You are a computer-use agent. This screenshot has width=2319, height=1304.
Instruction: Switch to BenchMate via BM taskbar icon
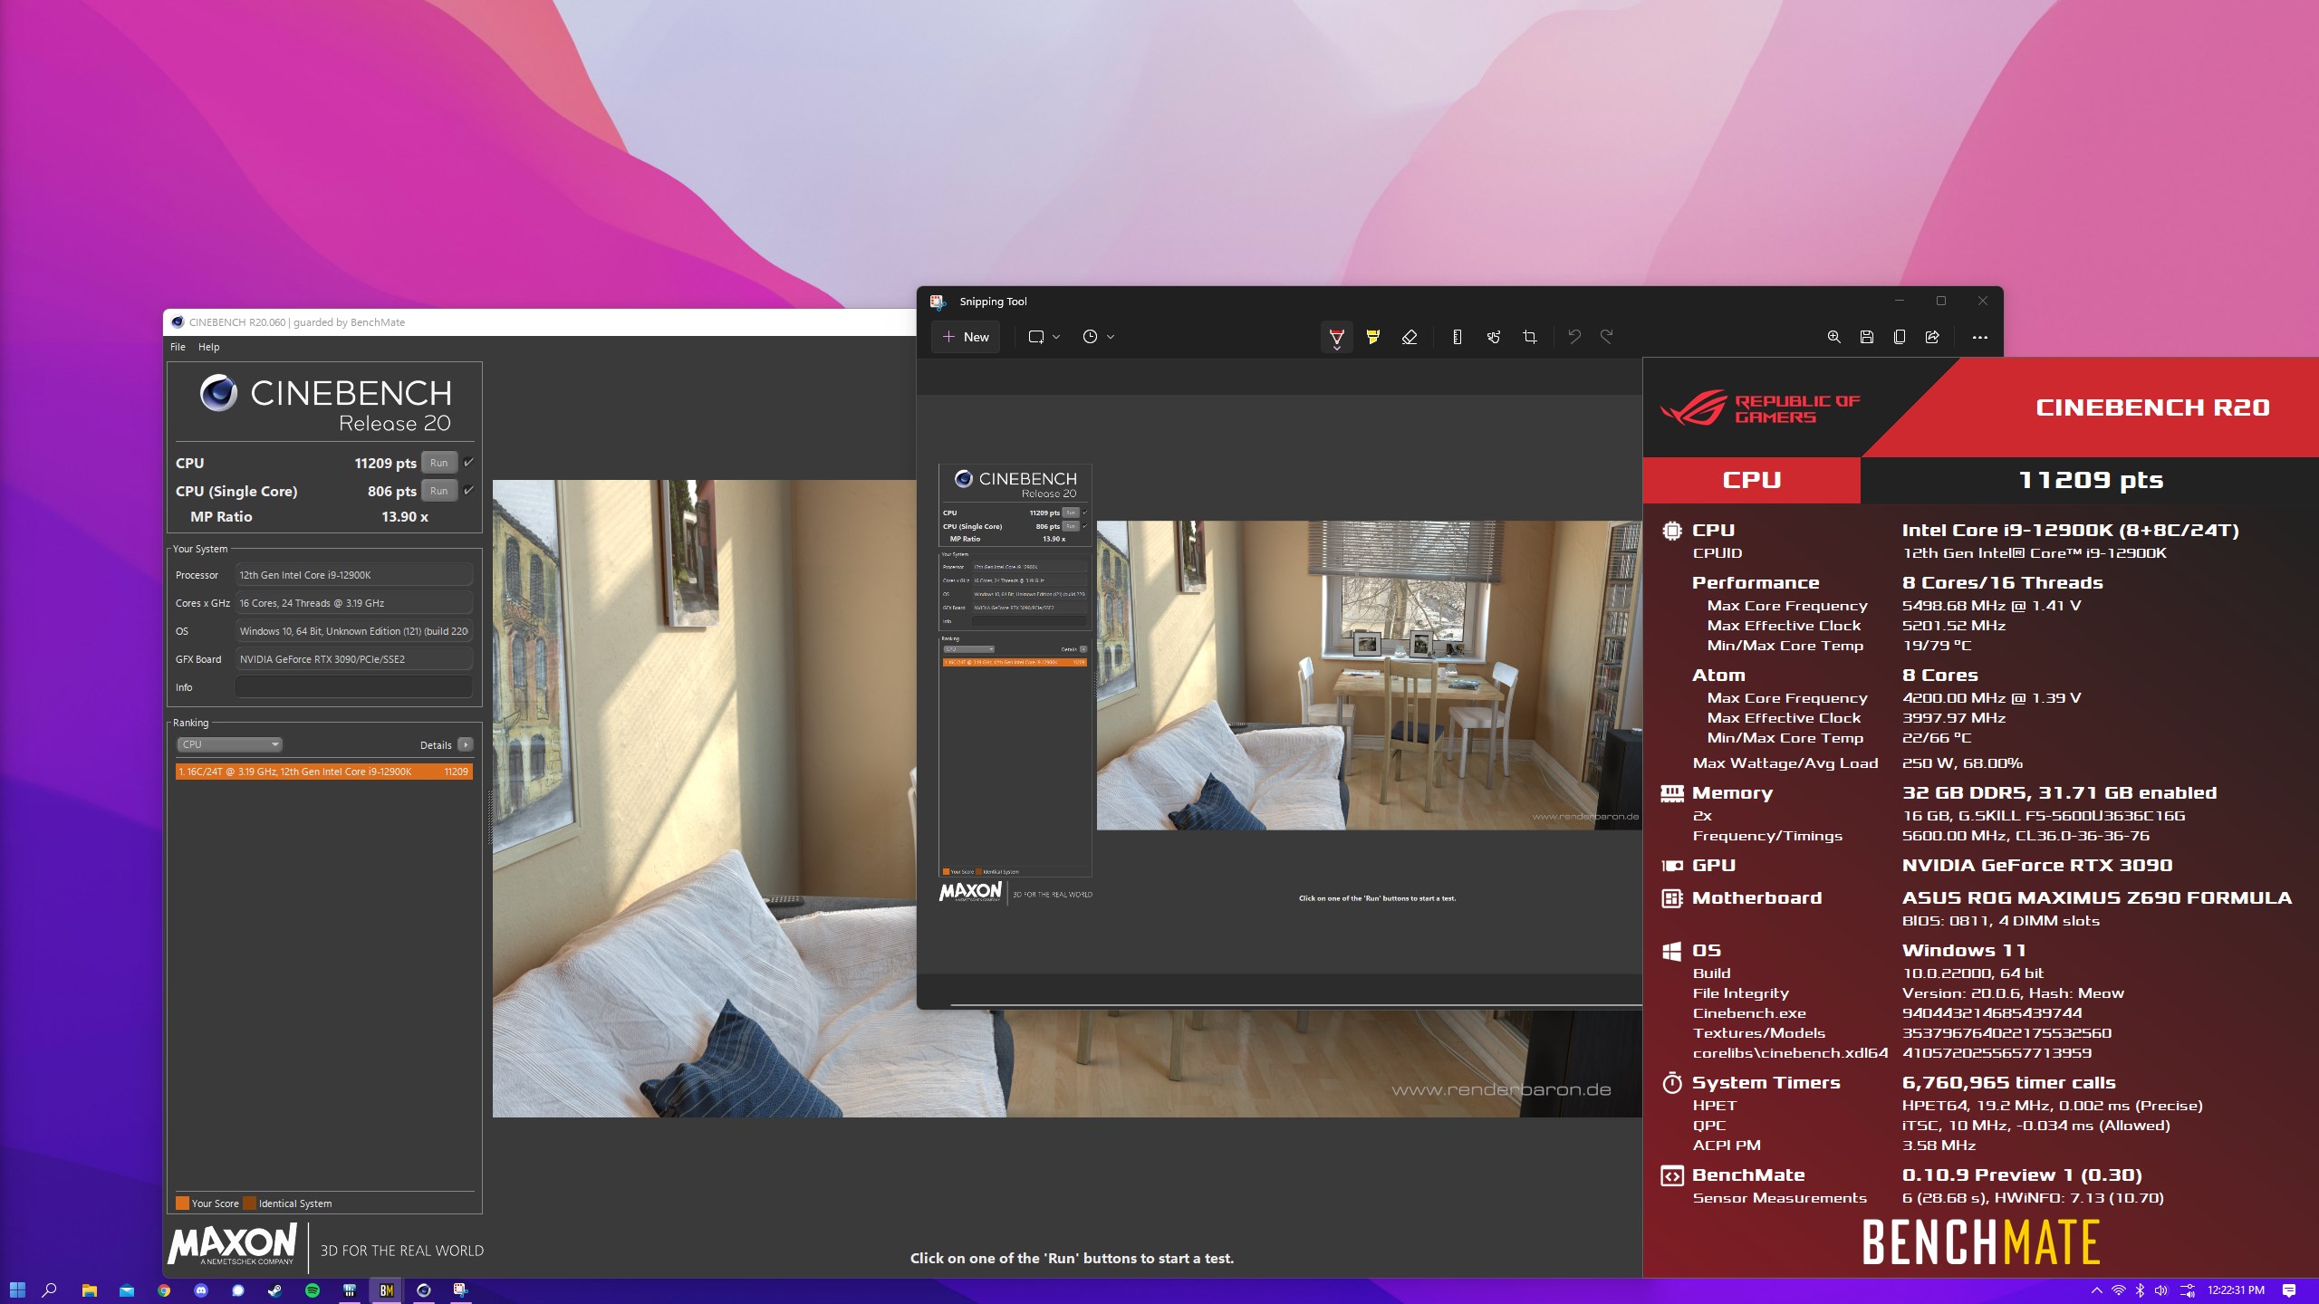coord(386,1290)
